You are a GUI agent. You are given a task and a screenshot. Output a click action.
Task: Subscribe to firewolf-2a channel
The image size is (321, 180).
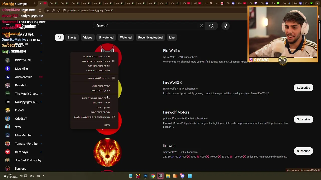click(x=303, y=151)
